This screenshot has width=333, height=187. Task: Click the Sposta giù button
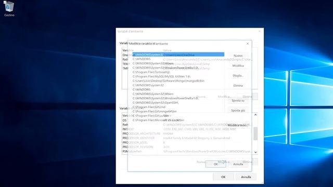click(x=238, y=111)
